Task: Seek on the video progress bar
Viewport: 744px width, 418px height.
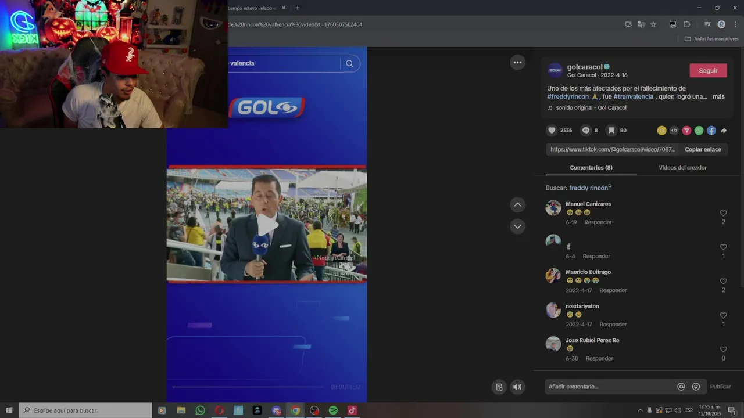Action: pyautogui.click(x=248, y=387)
